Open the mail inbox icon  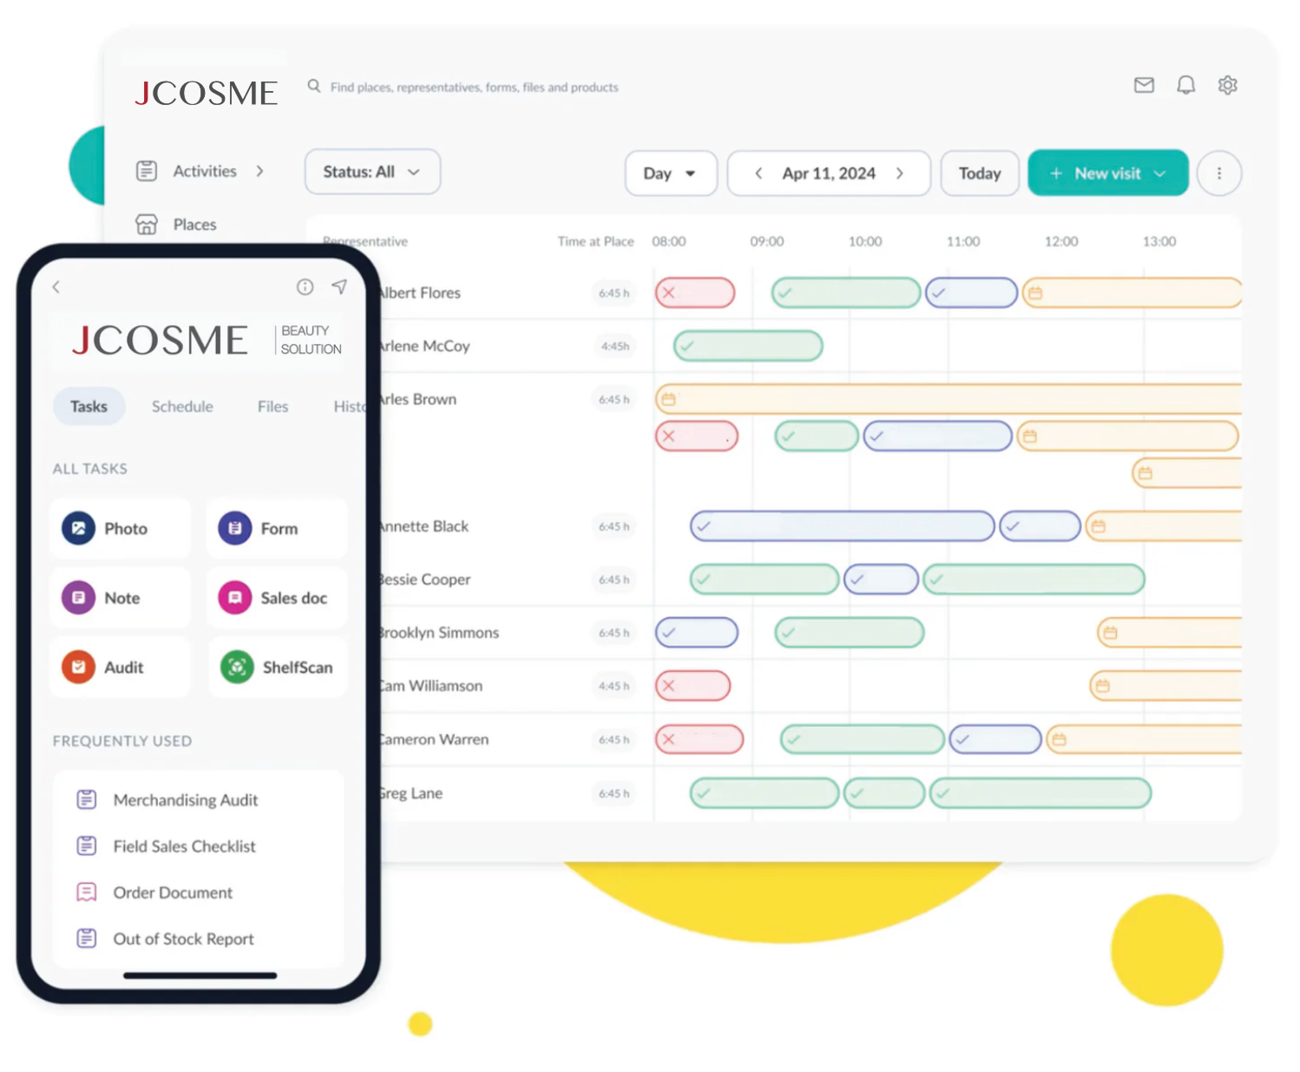click(1144, 85)
